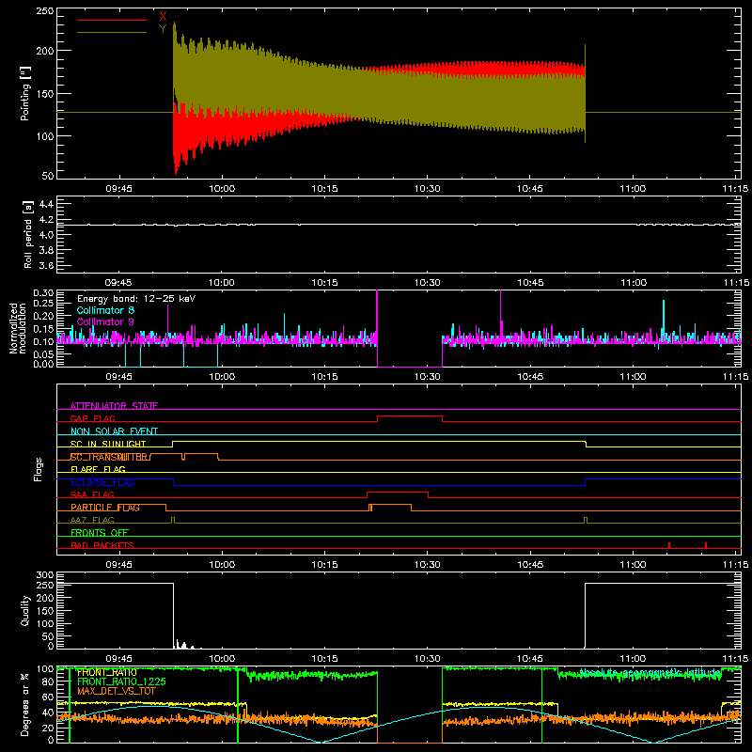Select the 'Energy band: 12-25 keV' annotation
Image resolution: width=752 pixels, height=752 pixels.
(x=136, y=299)
